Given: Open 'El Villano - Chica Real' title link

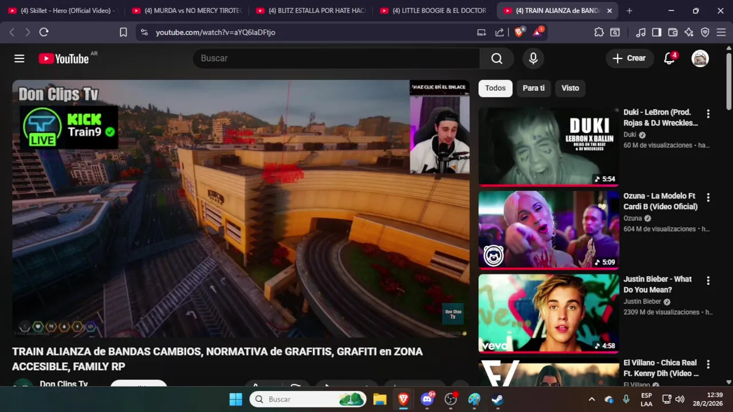Looking at the screenshot, I should click(x=661, y=368).
